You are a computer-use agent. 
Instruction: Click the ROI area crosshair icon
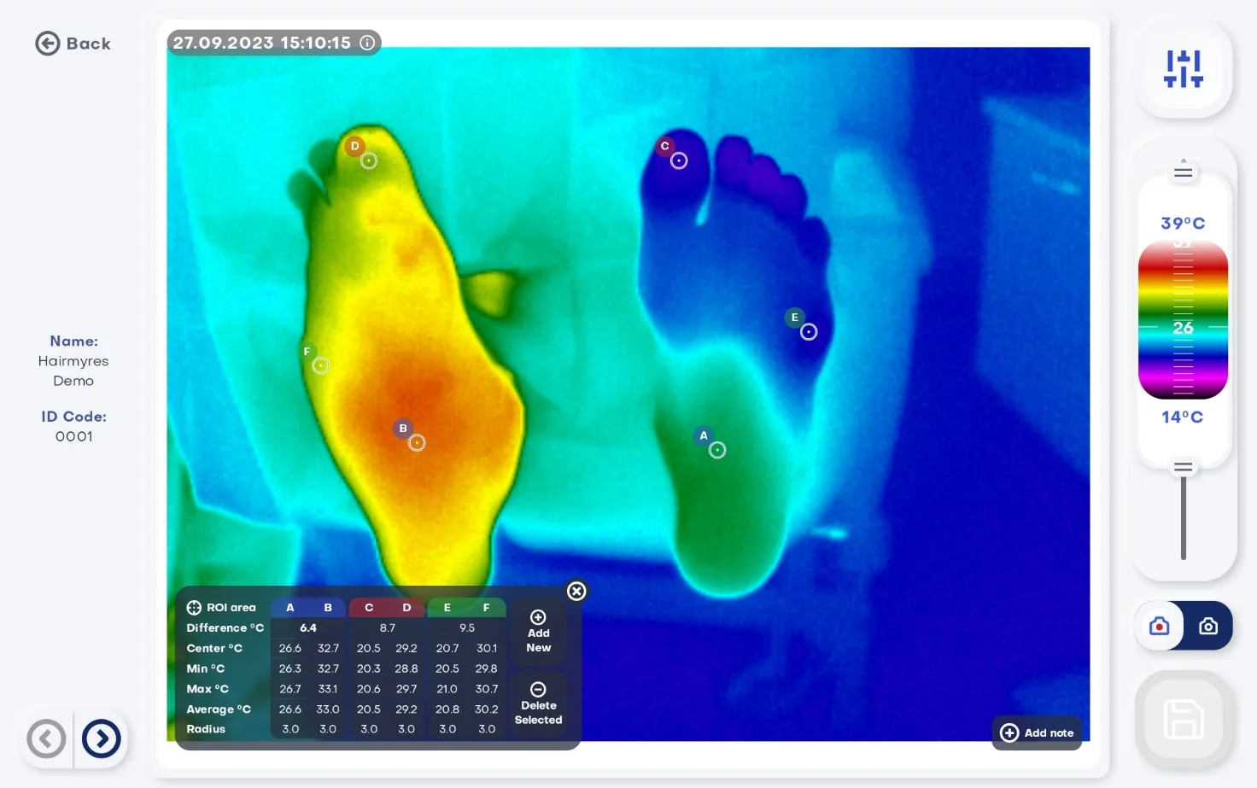coord(194,608)
